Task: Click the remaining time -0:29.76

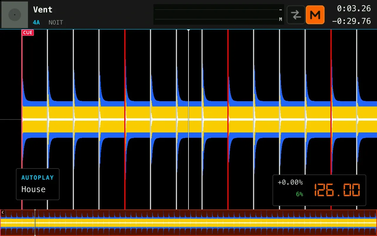Action: pos(351,21)
